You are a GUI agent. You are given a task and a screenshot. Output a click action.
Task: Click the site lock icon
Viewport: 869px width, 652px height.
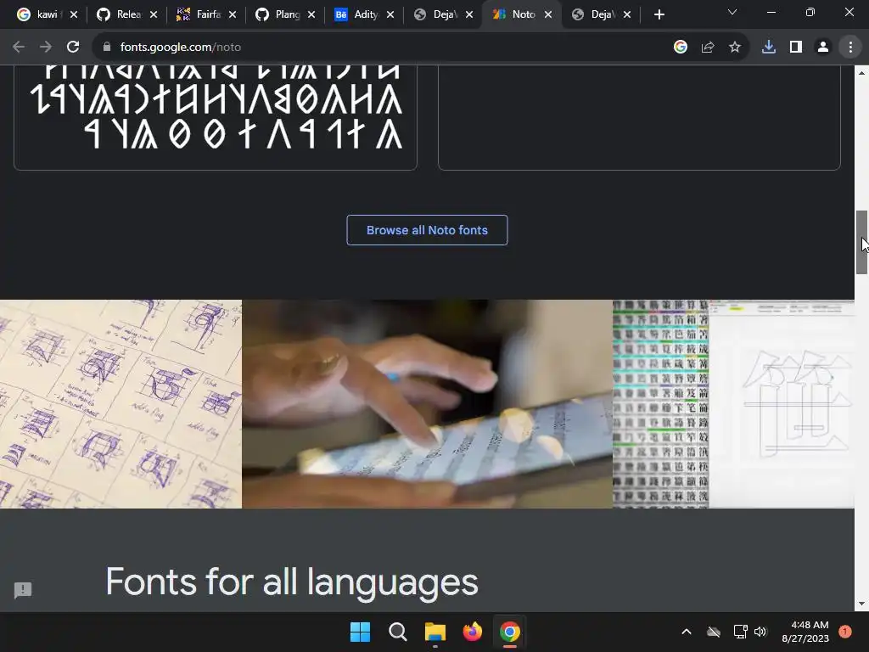(x=107, y=48)
